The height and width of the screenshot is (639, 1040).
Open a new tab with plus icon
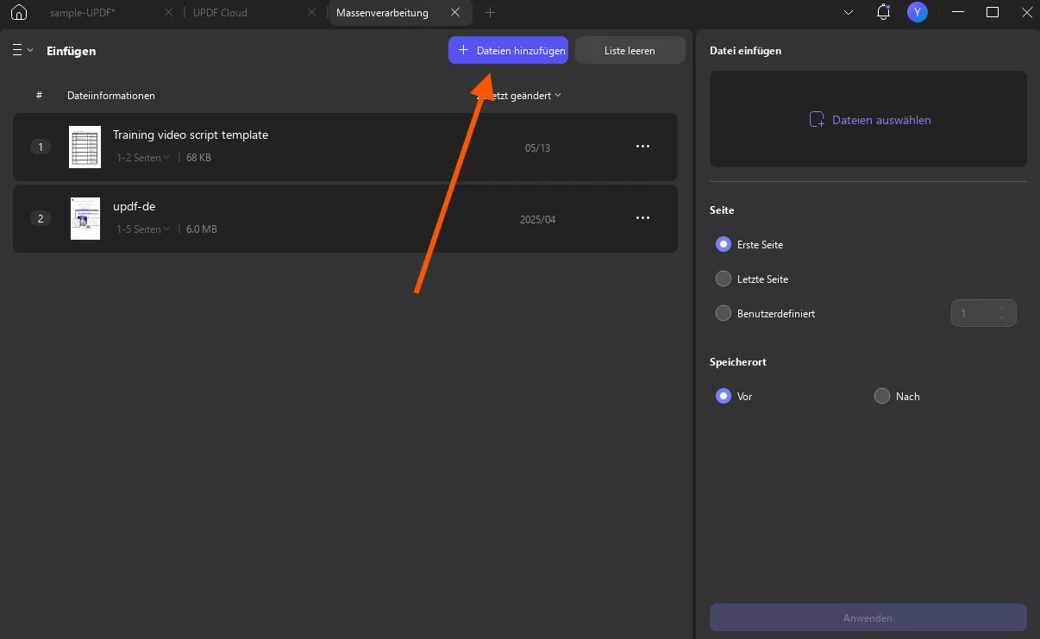tap(490, 13)
